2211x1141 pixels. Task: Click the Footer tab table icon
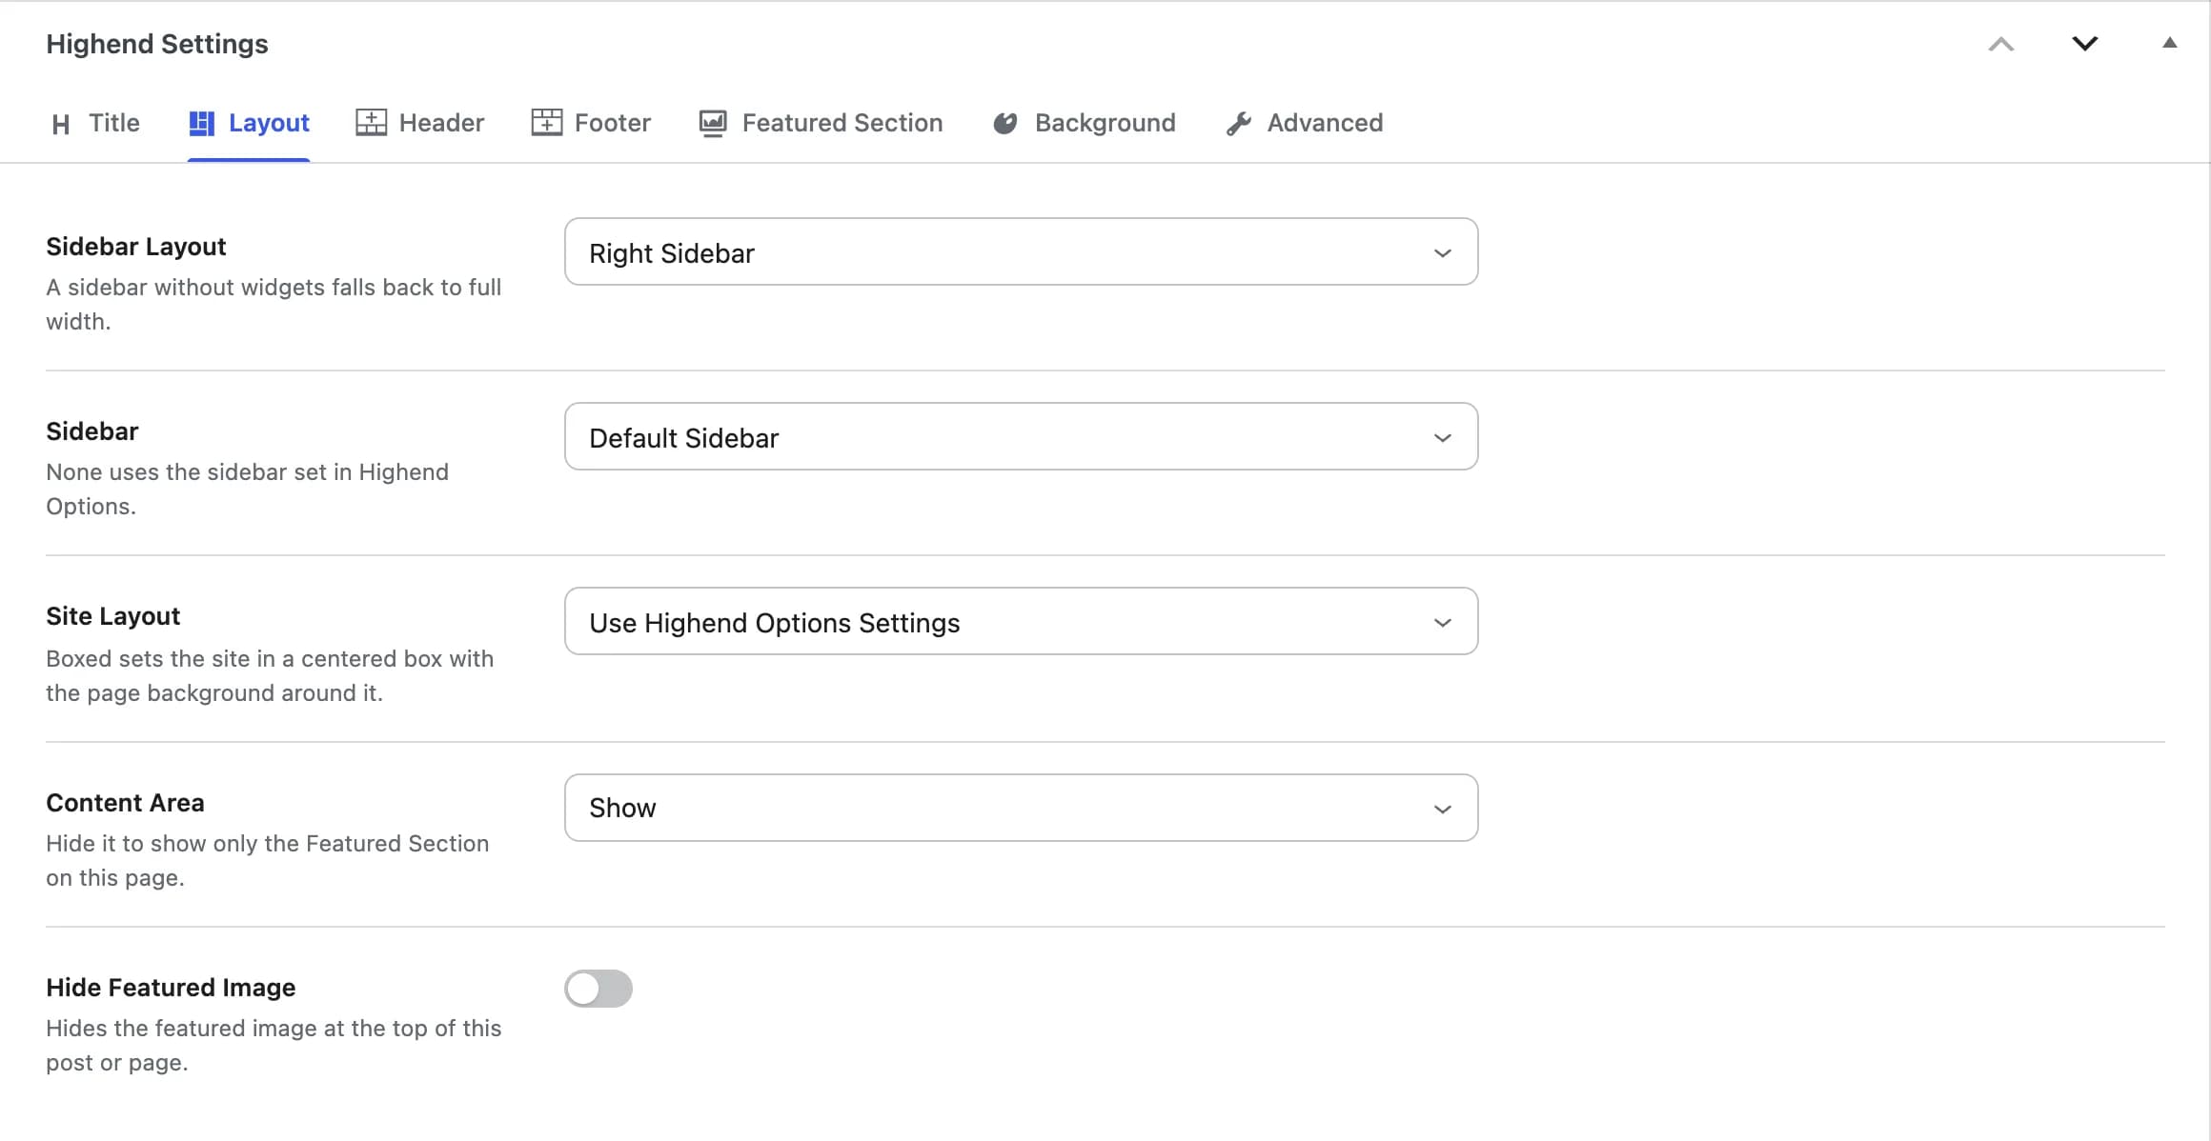click(546, 123)
